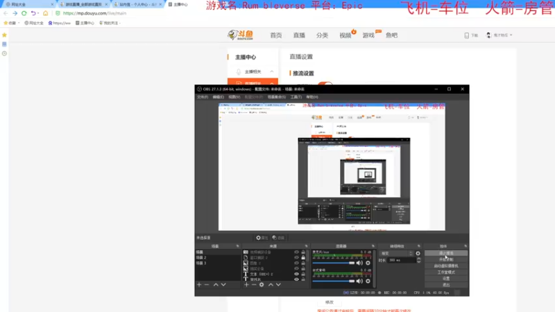
Task: Pop out the audio mixer dock panel icon
Action: (x=373, y=246)
